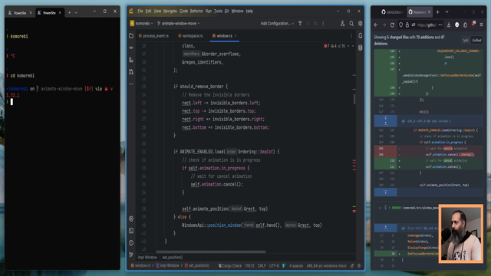Open a new tab in the terminal window

[x=69, y=12]
